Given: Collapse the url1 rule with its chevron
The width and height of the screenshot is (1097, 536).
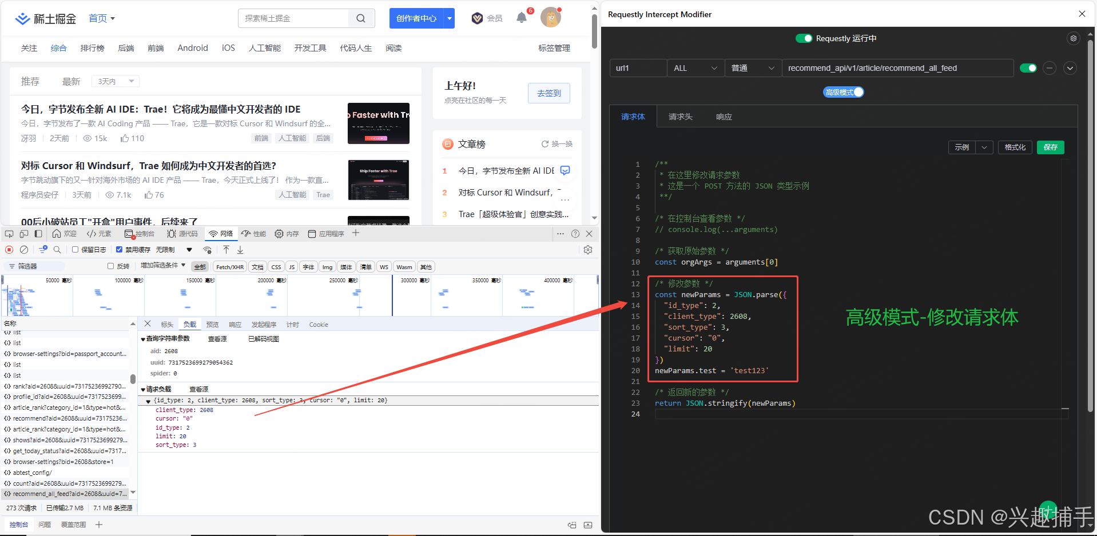Looking at the screenshot, I should coord(1070,68).
